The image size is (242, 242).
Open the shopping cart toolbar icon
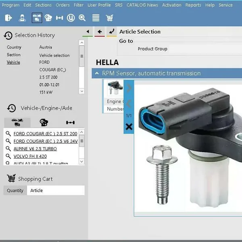(109, 18)
